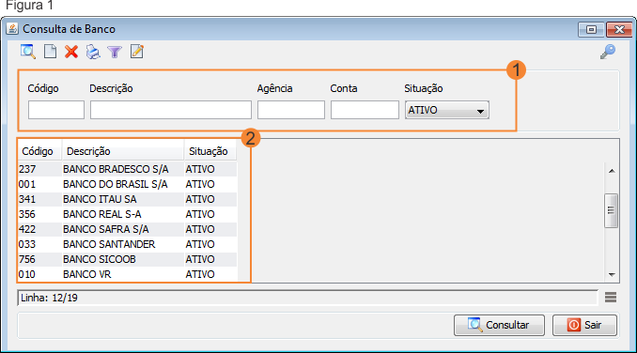Close the Consulta de Banco window
637x353 pixels.
click(x=619, y=30)
